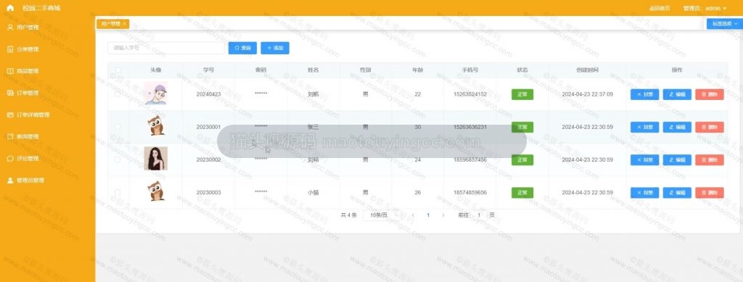Screen dimensions: 743x282
Task: Click 编辑 for user 20230002
Action: pyautogui.click(x=677, y=160)
